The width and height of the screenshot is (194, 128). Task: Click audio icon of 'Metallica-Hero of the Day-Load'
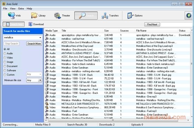click(x=47, y=46)
